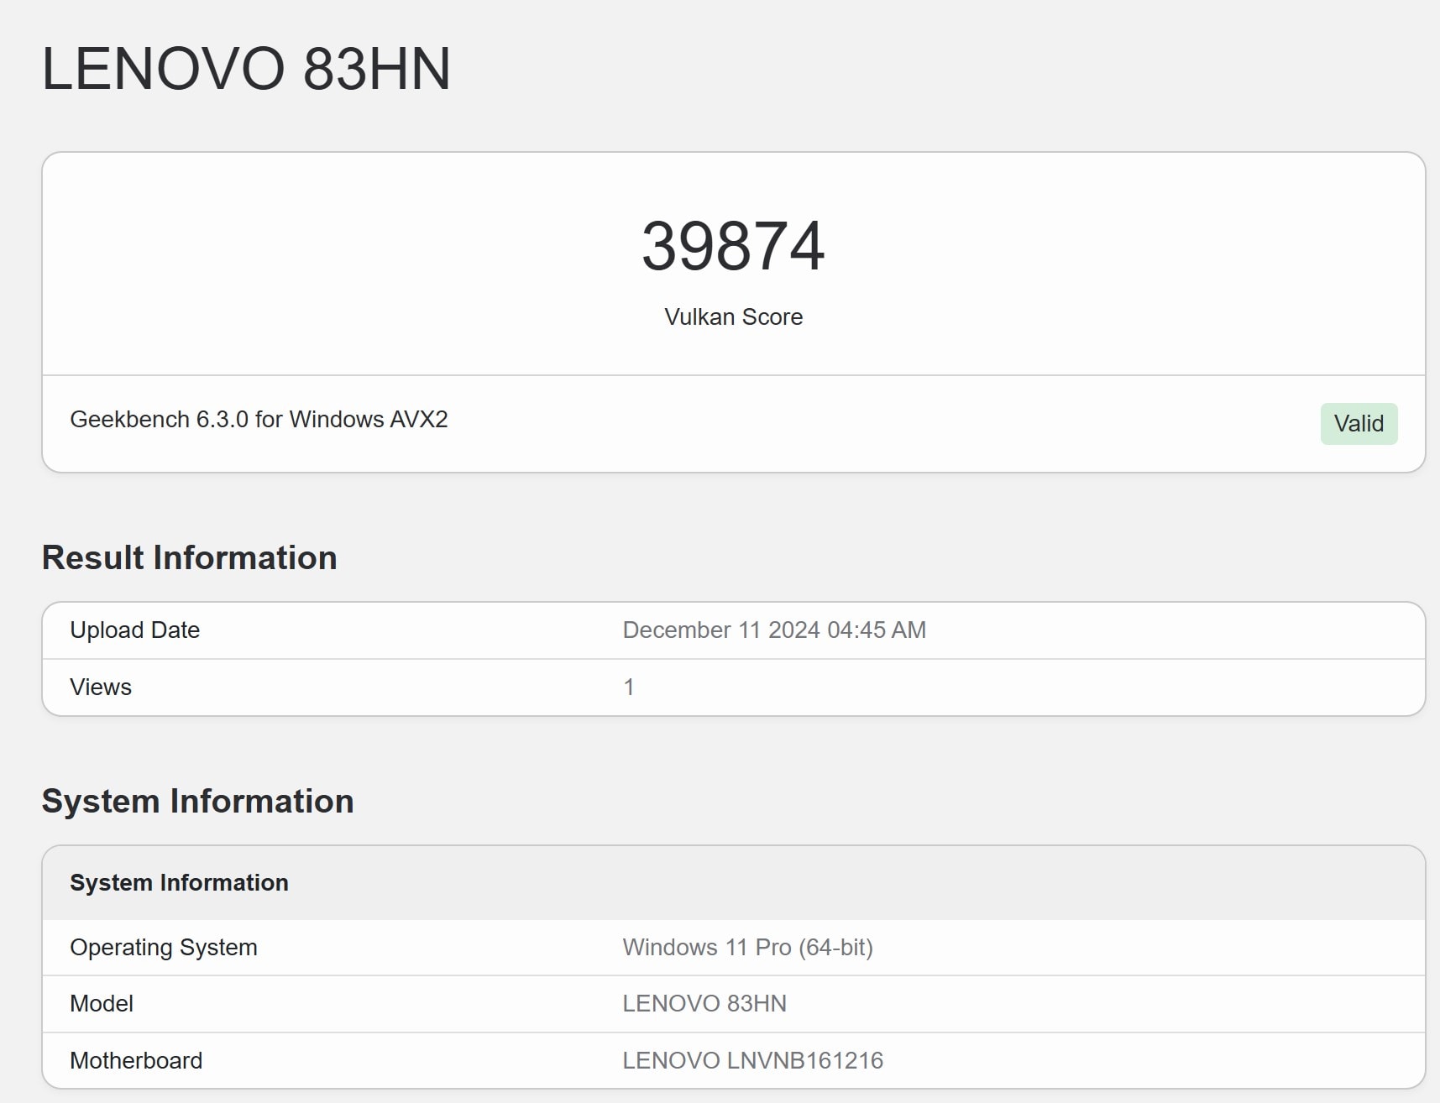
Task: Select the 39874 Vulkan score number
Action: (x=733, y=246)
